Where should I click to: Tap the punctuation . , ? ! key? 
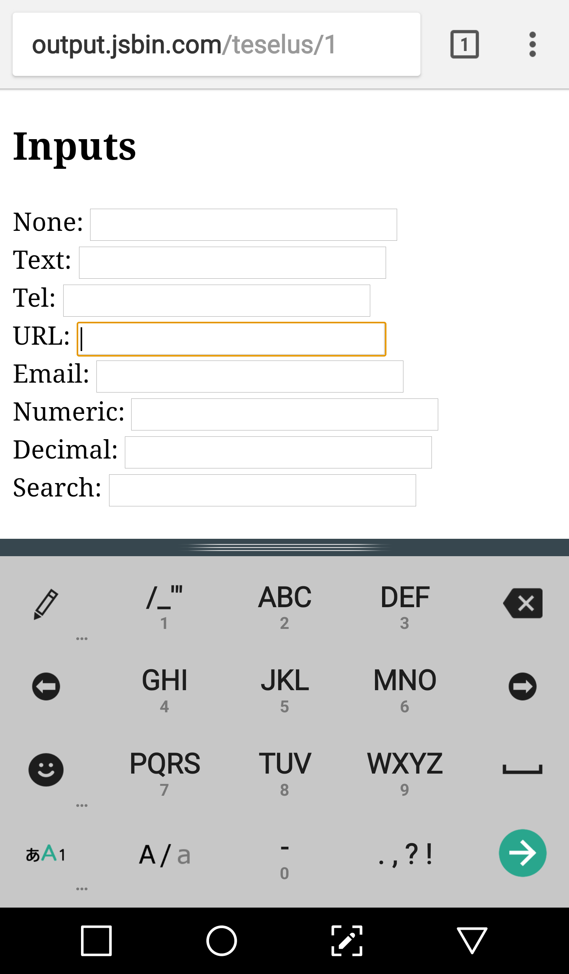405,855
